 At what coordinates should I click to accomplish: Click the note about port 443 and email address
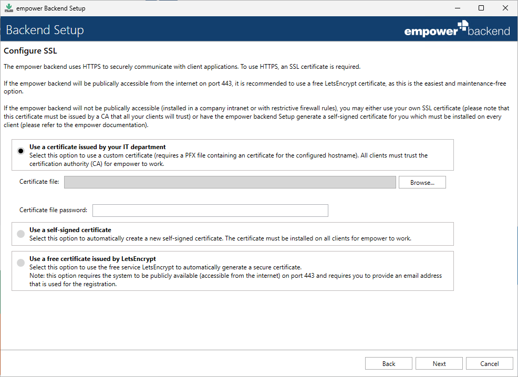(x=235, y=280)
